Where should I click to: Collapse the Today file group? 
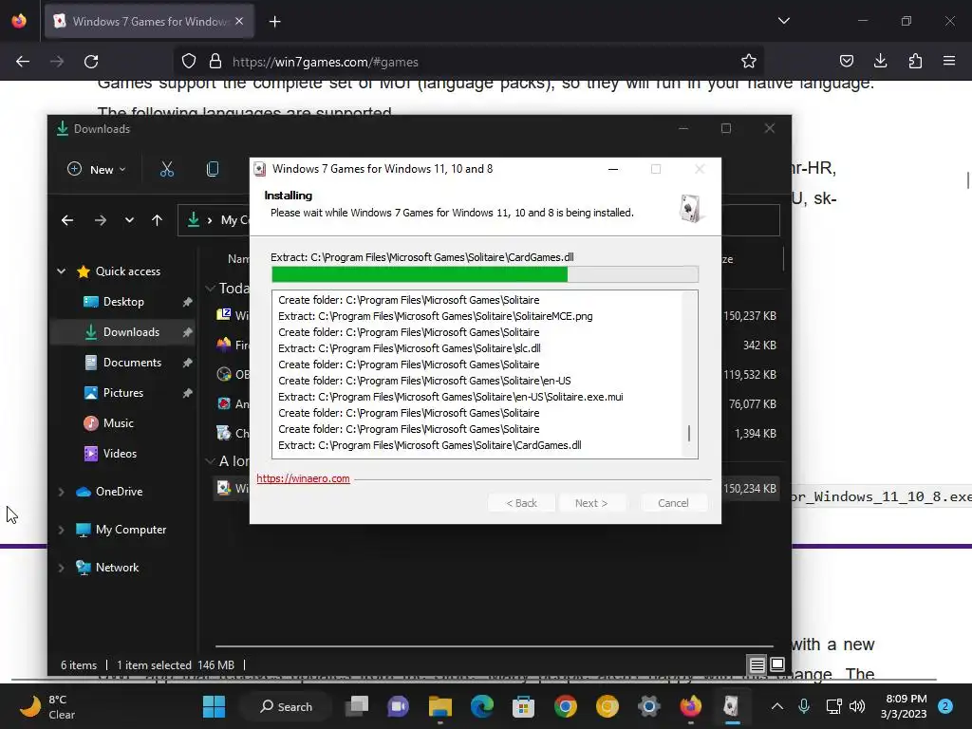coord(210,289)
